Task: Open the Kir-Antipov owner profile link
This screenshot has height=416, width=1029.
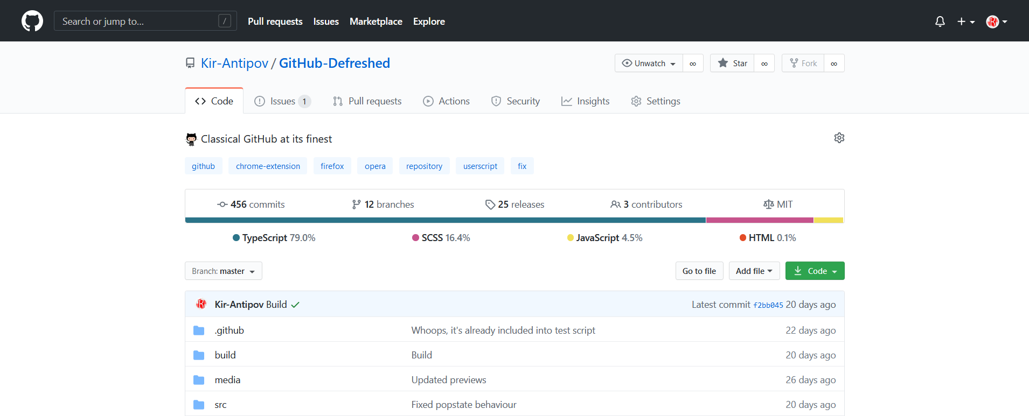Action: [x=234, y=63]
